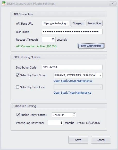Cancel the settings dialog
118x150 pixels.
[101, 140]
